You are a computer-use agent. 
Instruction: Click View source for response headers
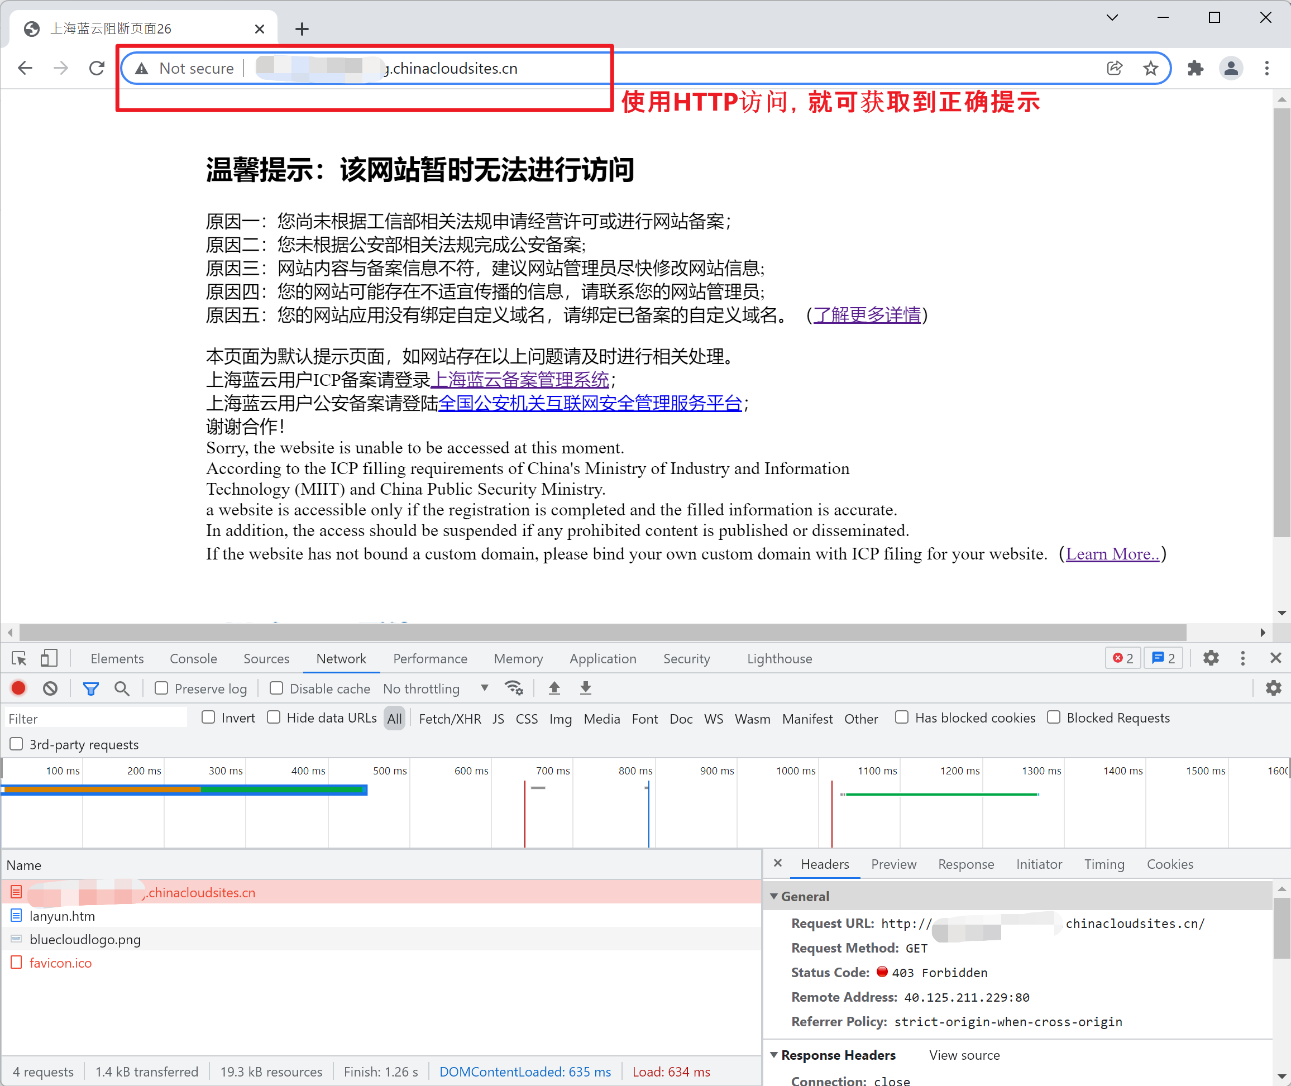coord(964,1055)
